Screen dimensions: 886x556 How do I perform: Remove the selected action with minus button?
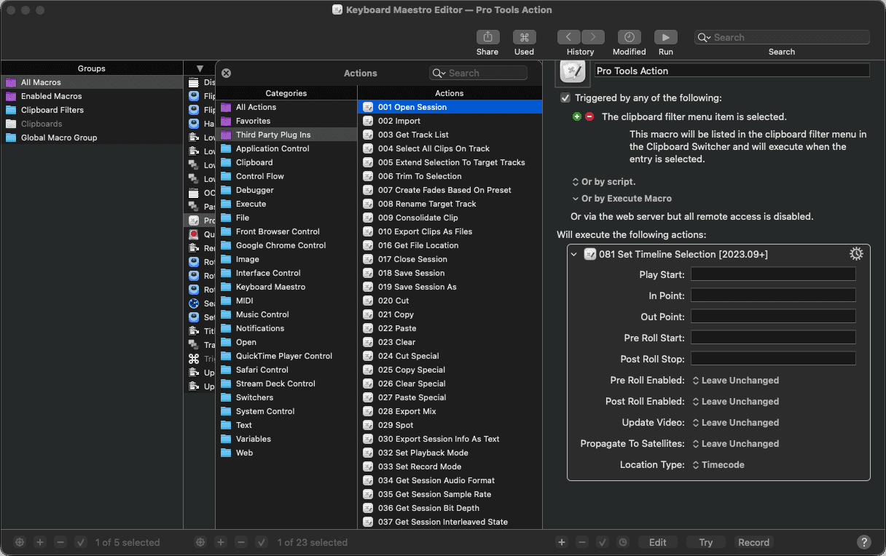tap(581, 542)
